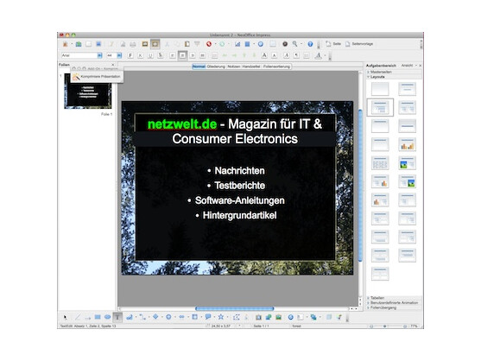Select the Line drawing tool
This screenshot has width=481, height=361.
[x=78, y=317]
